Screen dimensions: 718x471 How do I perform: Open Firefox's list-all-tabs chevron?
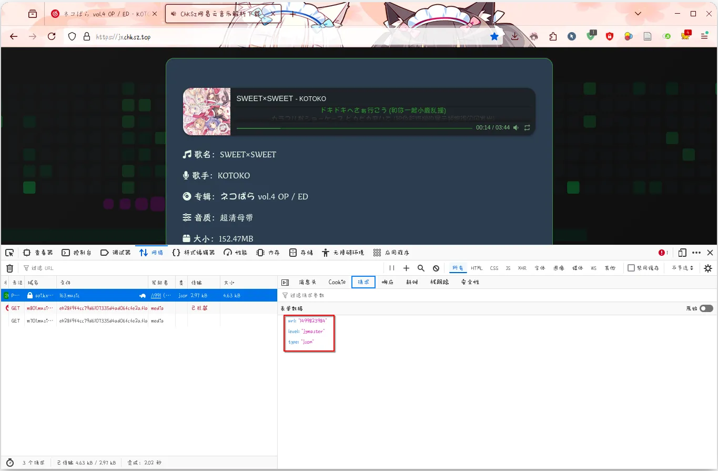pos(638,13)
